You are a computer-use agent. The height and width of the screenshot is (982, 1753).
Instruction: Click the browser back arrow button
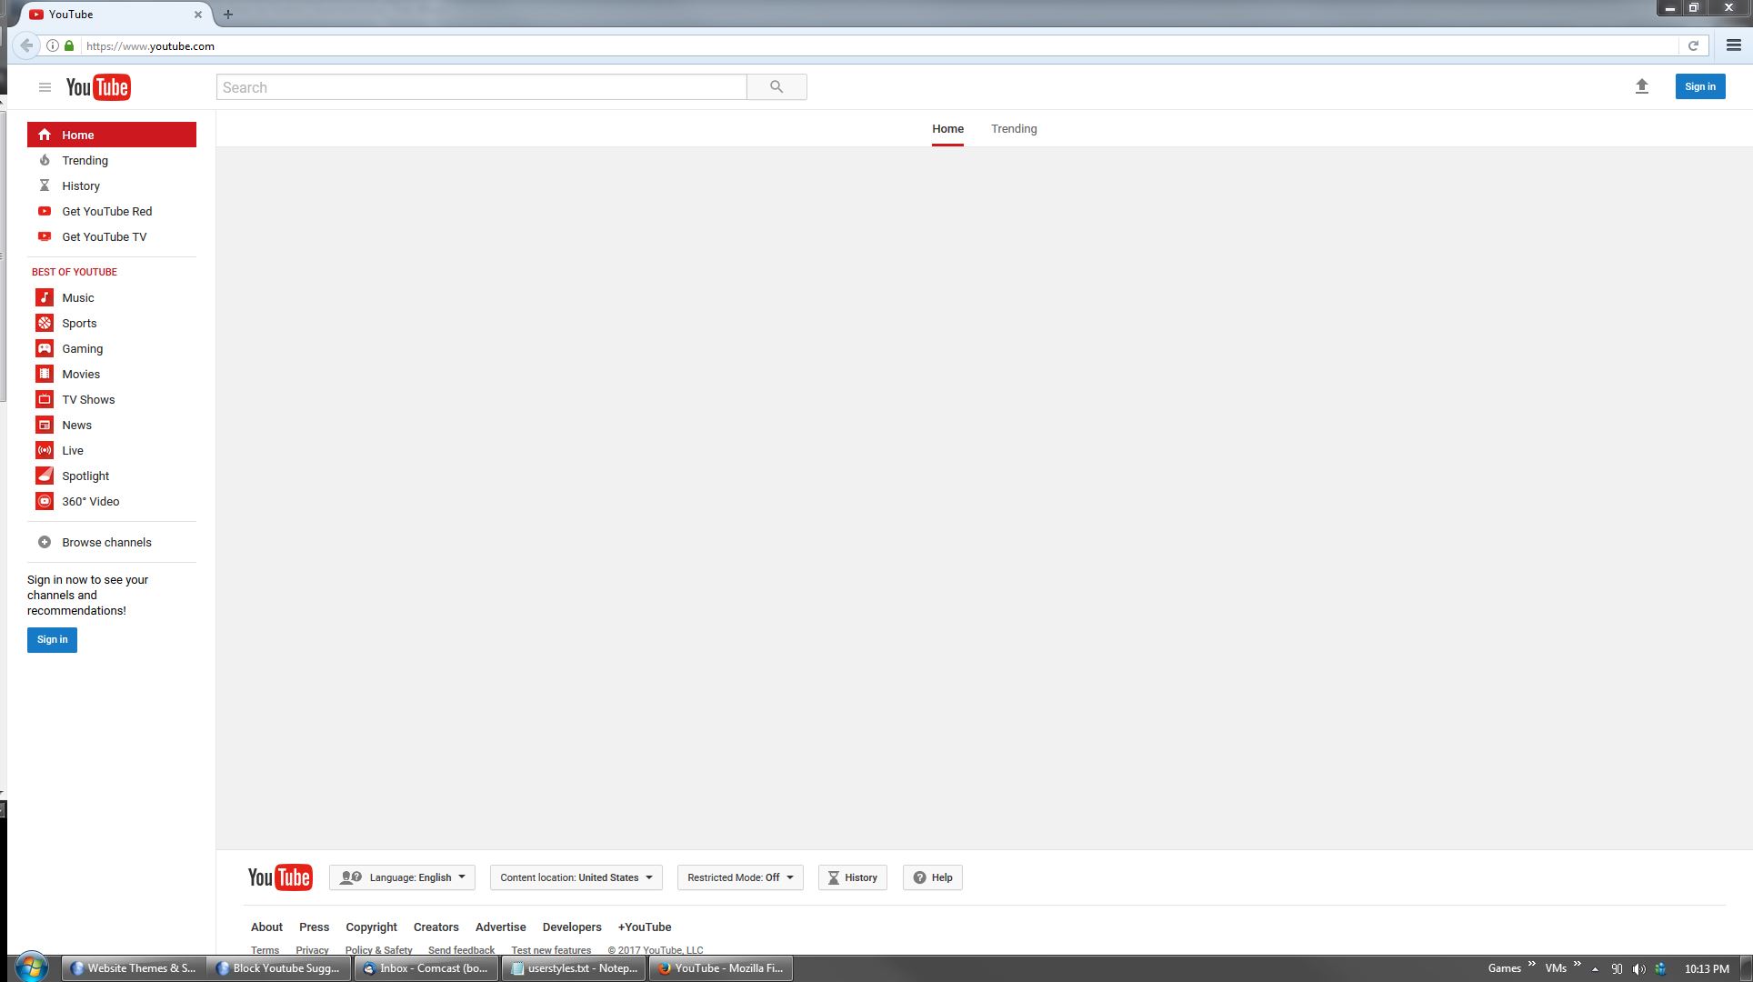[26, 45]
